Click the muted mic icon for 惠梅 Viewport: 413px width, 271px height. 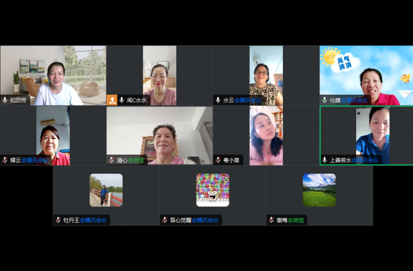(271, 220)
